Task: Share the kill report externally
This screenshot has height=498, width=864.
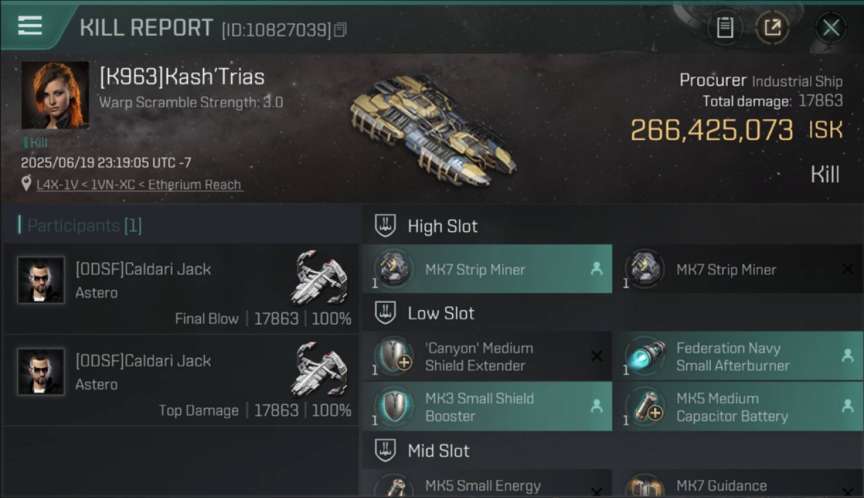Action: coord(772,27)
